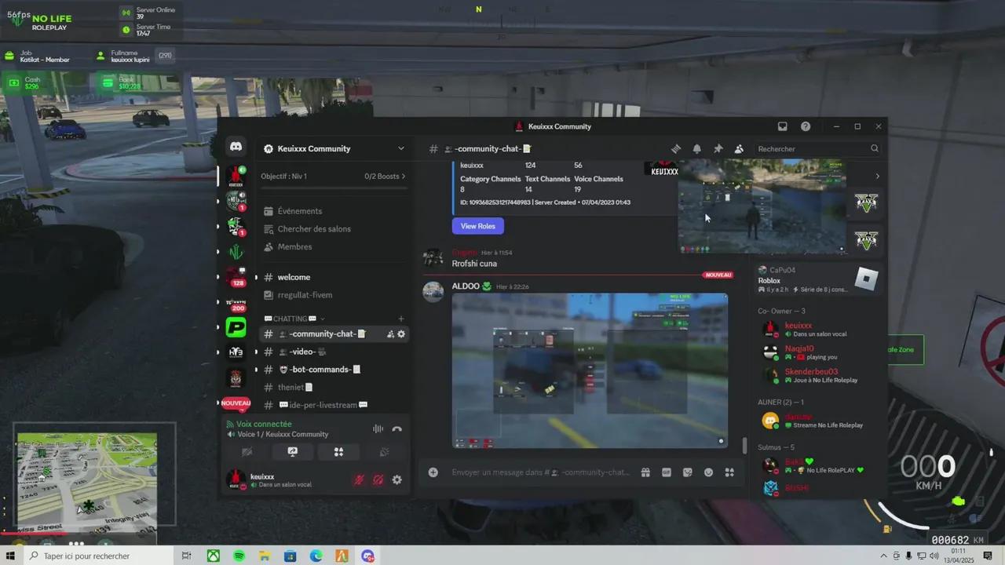Show pinned messages pin icon

click(x=718, y=148)
